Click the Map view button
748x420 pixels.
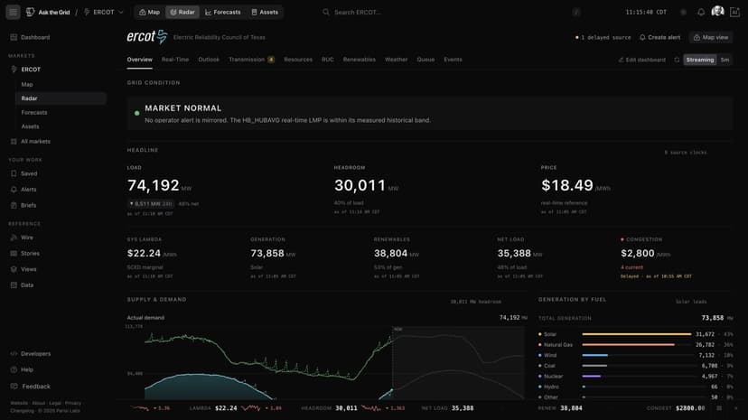point(711,37)
